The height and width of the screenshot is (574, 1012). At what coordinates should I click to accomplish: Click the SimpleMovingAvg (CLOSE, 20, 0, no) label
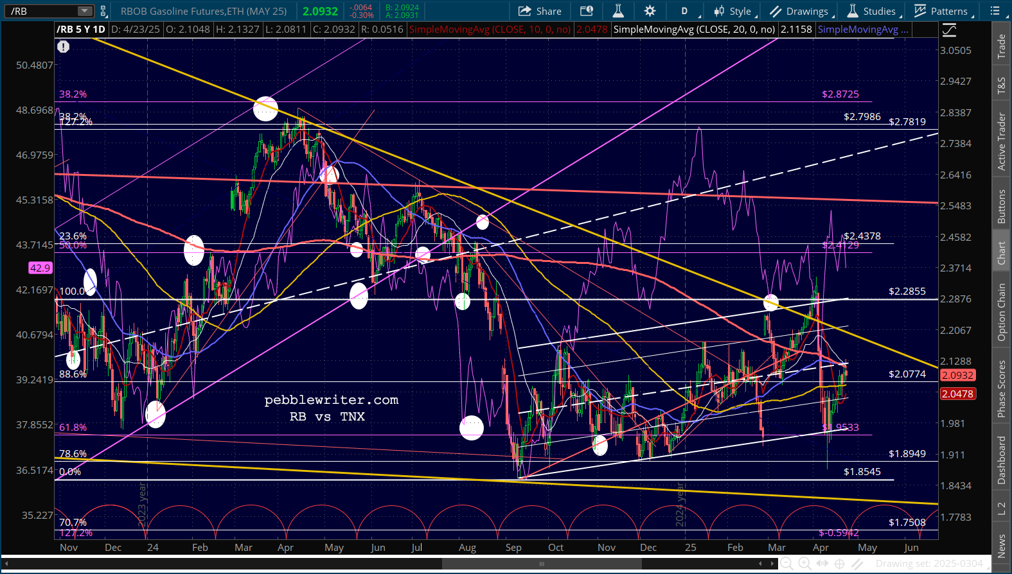(x=694, y=30)
